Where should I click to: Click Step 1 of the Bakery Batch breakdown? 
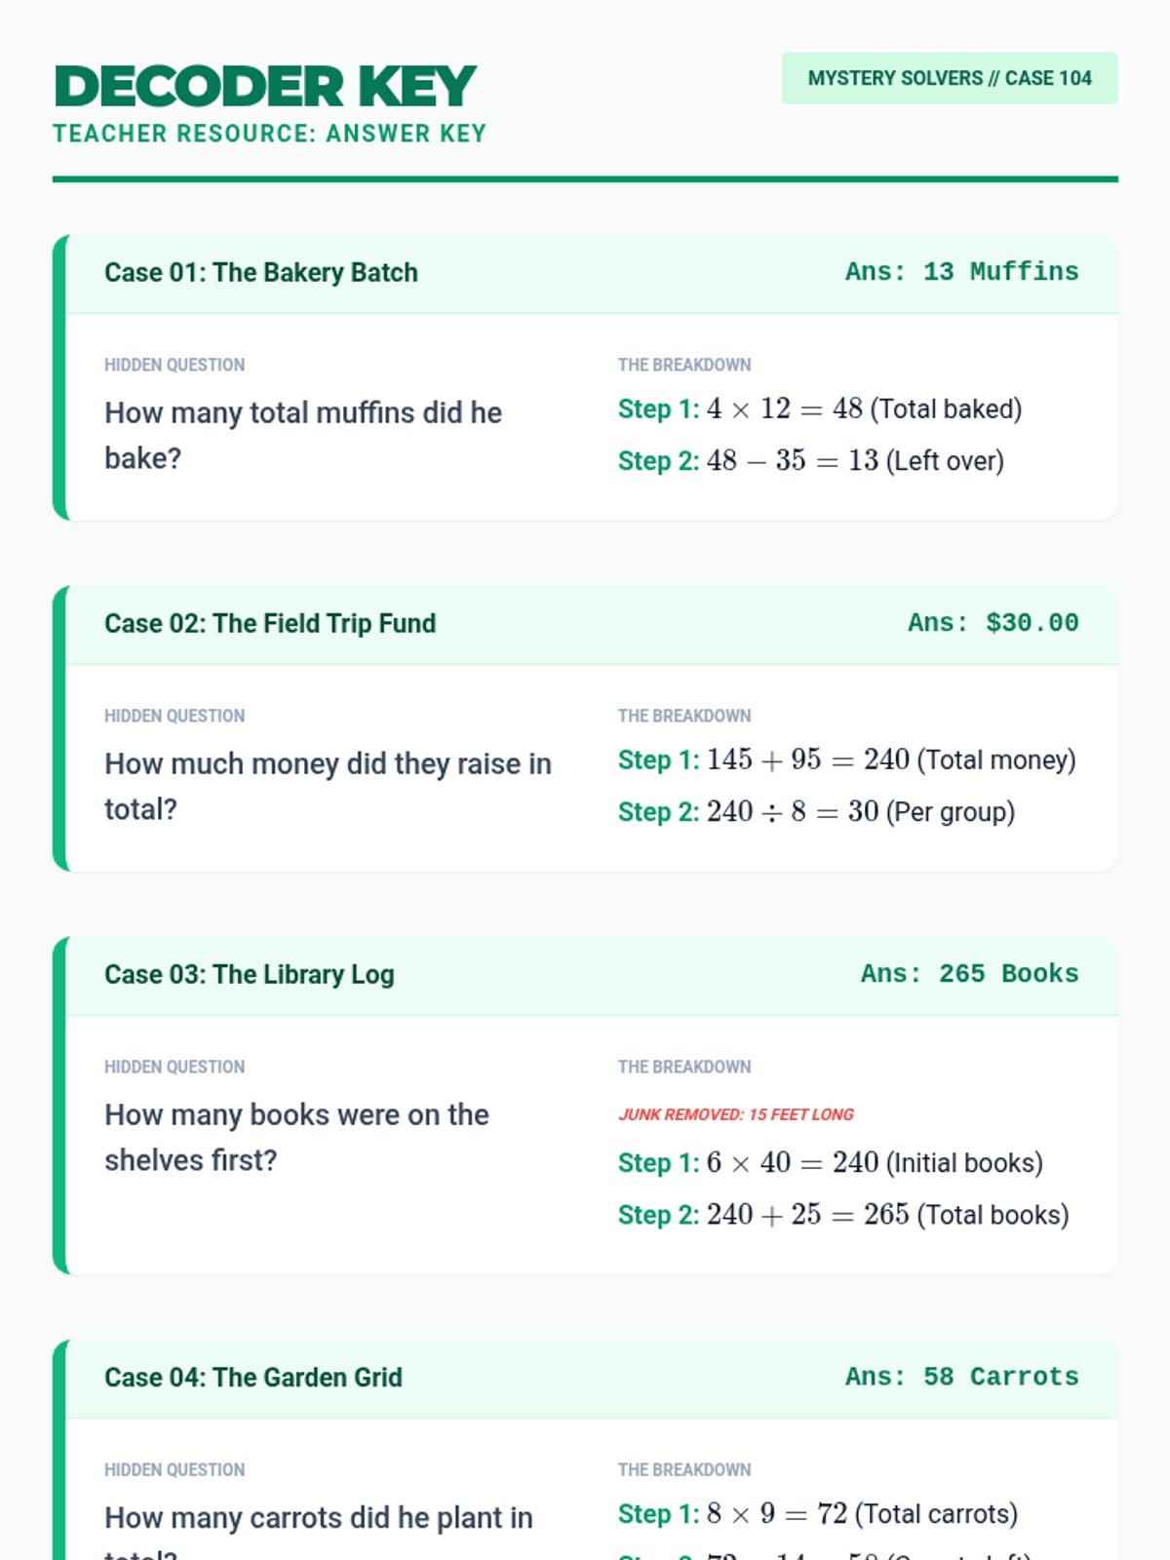tap(820, 409)
